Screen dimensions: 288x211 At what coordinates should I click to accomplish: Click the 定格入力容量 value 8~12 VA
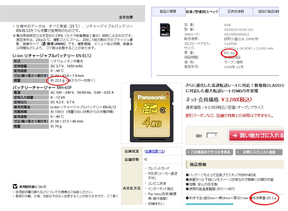pos(58,97)
